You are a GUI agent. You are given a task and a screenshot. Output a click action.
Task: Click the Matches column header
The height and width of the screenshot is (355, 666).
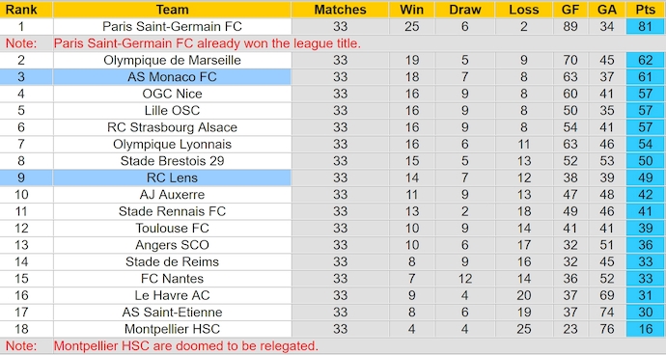point(340,10)
